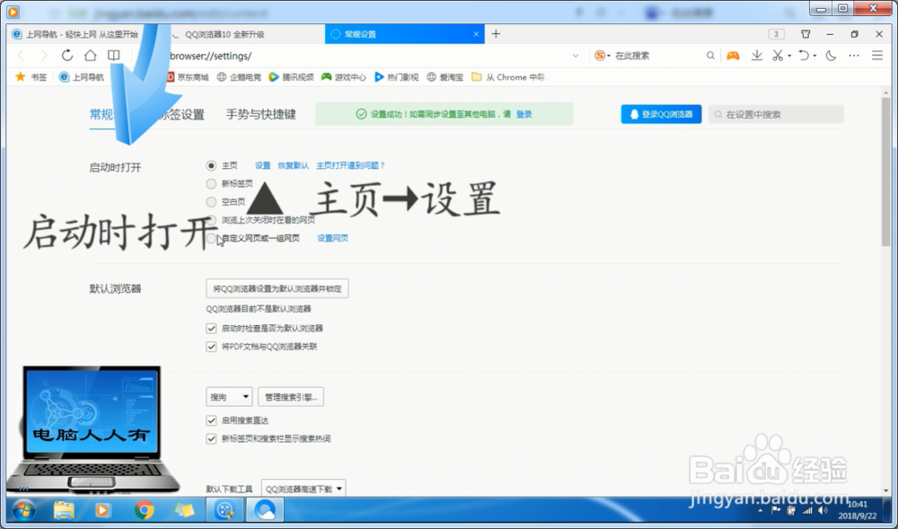This screenshot has height=529, width=898.
Task: Open the 京东商城 bookmark
Action: coord(188,76)
